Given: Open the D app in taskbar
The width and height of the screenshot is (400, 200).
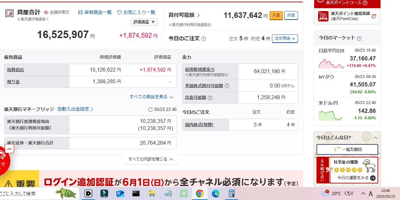Looking at the screenshot, I should [x=88, y=193].
